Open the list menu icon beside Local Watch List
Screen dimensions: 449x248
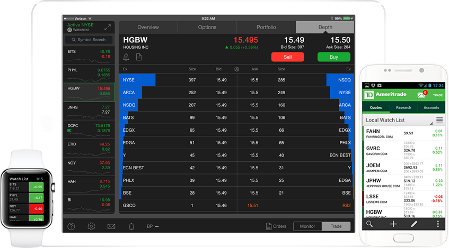(439, 120)
